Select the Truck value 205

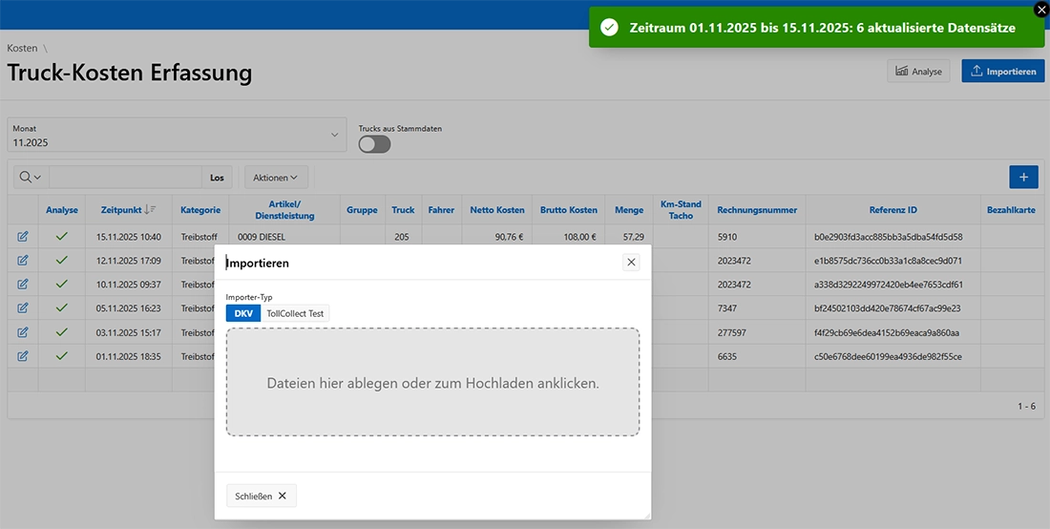(402, 237)
